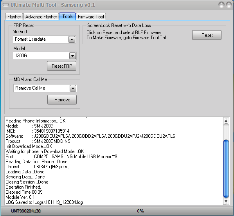Click the Remove button
The width and height of the screenshot is (234, 216).
point(62,99)
